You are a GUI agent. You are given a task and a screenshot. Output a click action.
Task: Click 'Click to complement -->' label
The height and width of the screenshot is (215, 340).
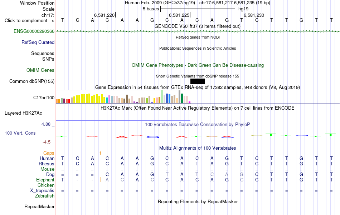click(29, 21)
